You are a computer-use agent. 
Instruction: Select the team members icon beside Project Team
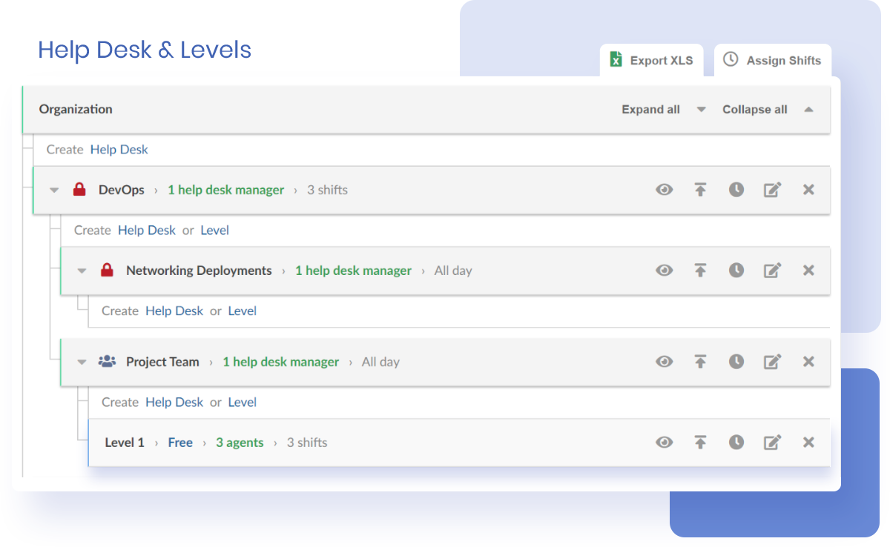pyautogui.click(x=107, y=361)
